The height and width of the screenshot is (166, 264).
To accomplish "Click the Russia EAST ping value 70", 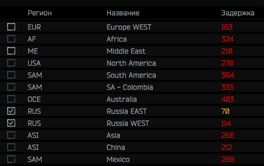I will (225, 111).
